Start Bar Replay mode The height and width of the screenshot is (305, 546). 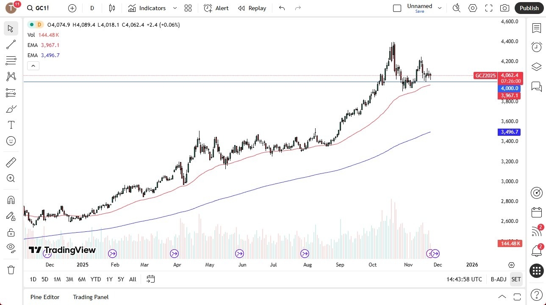[x=252, y=8]
